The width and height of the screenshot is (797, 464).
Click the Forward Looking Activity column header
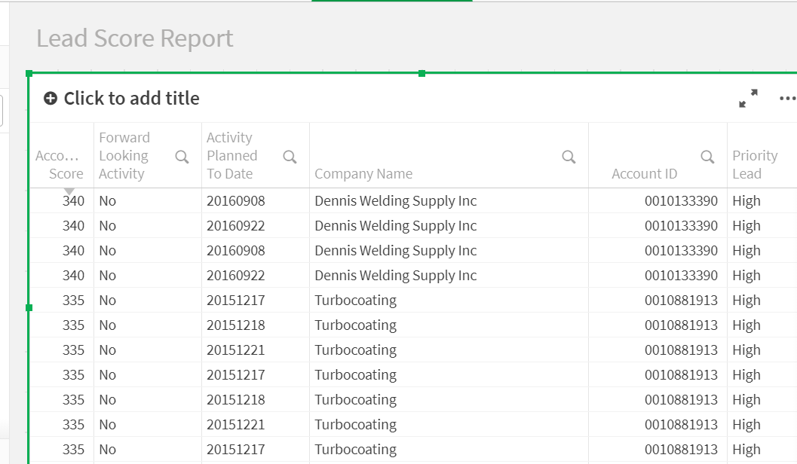pos(124,156)
